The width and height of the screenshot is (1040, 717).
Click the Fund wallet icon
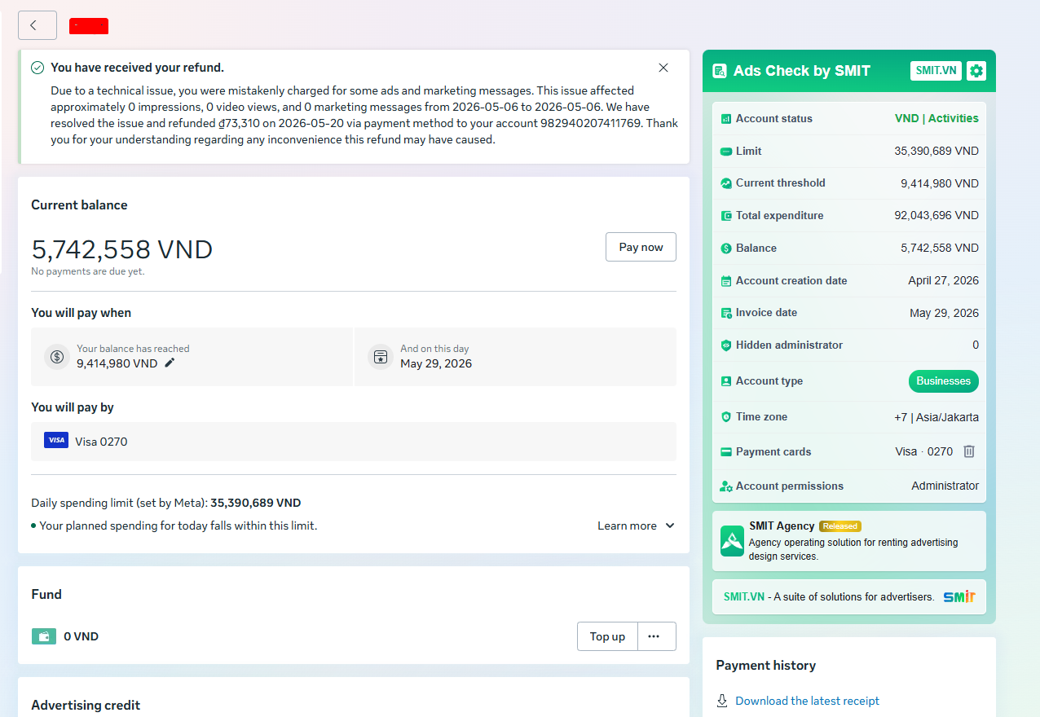pyautogui.click(x=44, y=636)
